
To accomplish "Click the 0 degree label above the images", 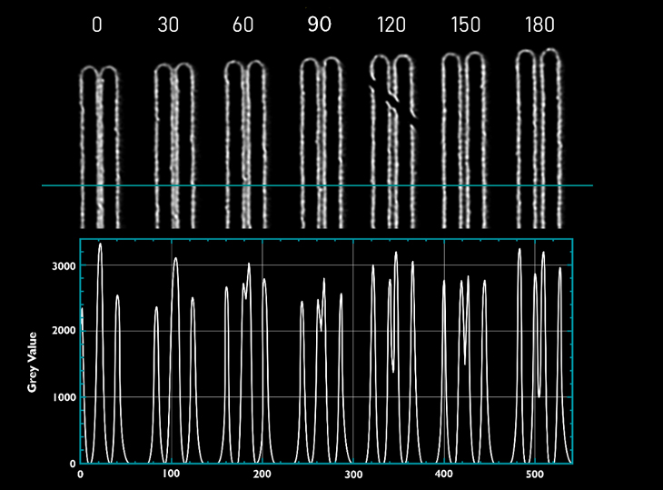I will [97, 25].
